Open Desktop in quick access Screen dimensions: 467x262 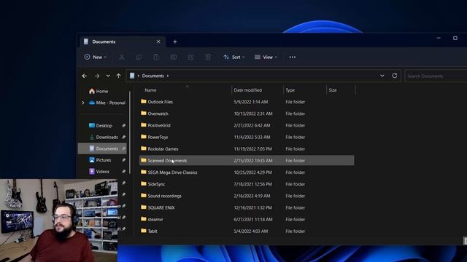101,126
